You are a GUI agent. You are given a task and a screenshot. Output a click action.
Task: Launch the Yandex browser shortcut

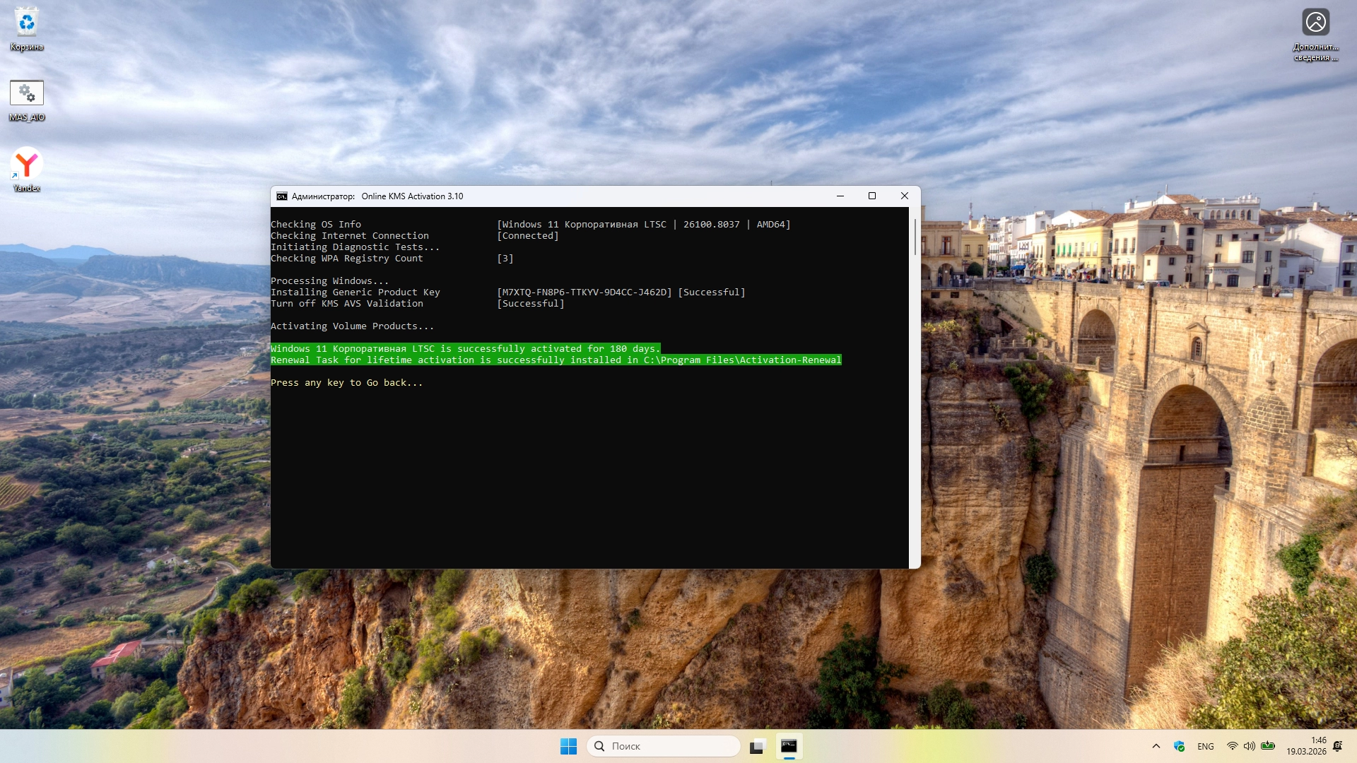(x=27, y=164)
